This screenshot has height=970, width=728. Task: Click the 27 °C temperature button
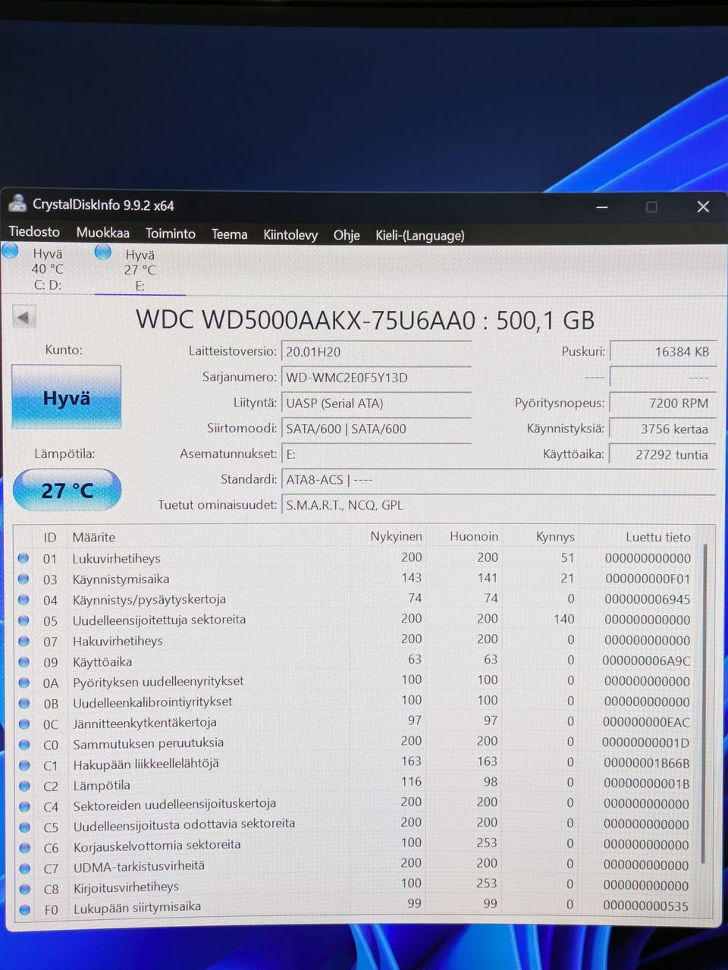[67, 490]
